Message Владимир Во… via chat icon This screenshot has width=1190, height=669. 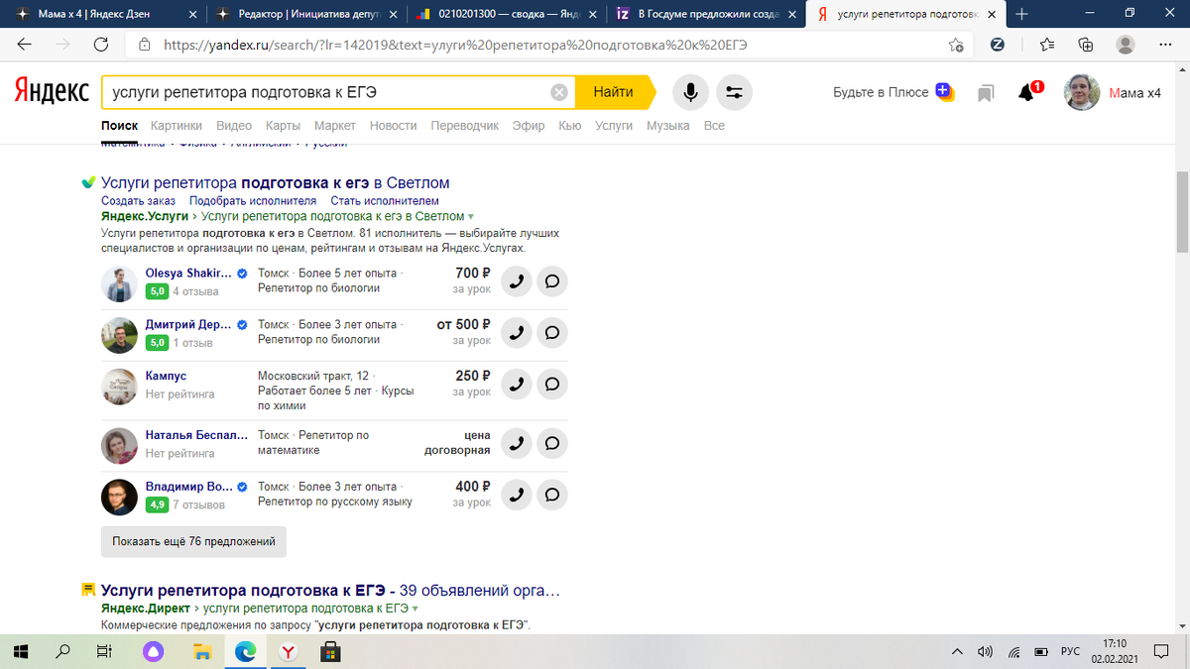point(552,495)
